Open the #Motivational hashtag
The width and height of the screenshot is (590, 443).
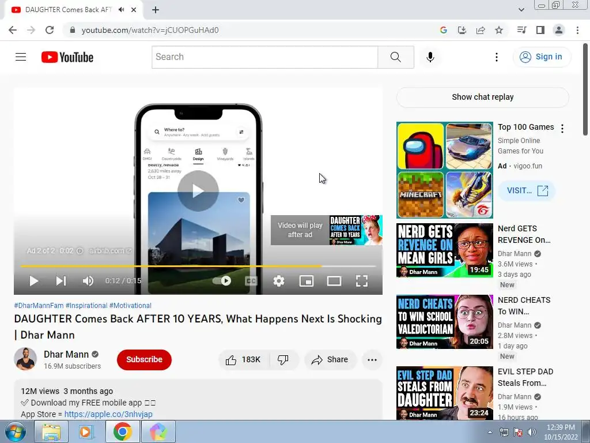(x=130, y=306)
